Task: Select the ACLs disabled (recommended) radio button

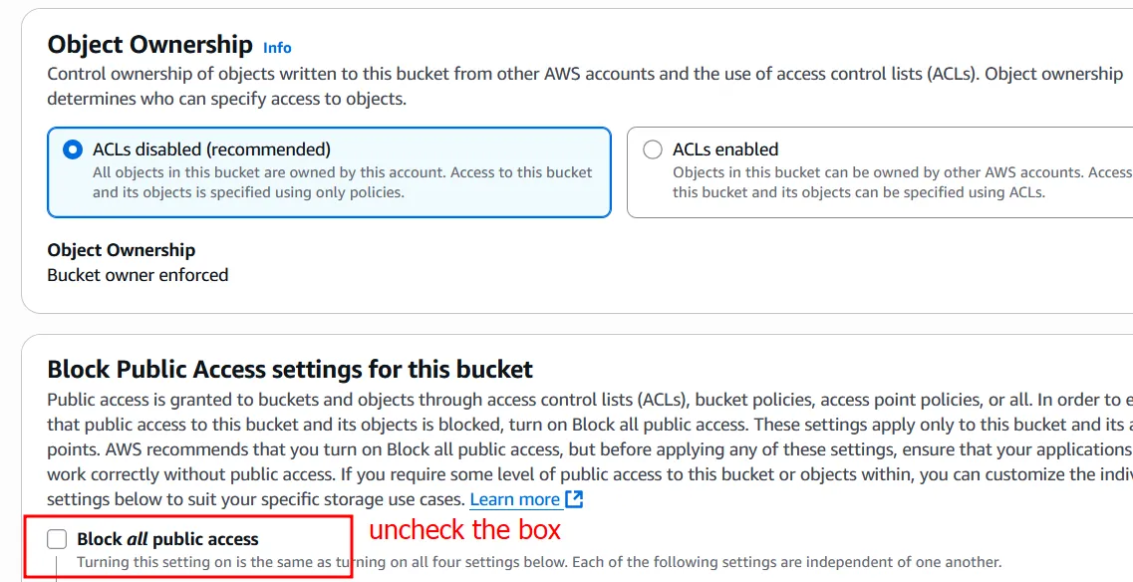Action: click(73, 149)
